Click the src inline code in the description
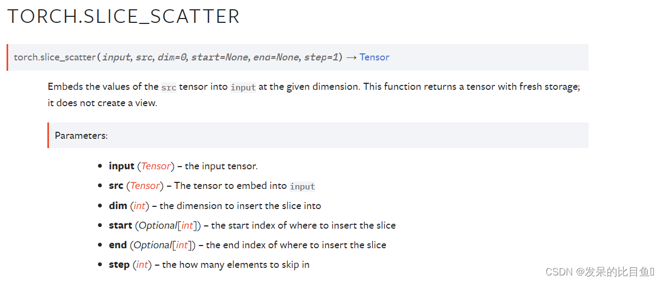Screen dimensions: 662x282 [168, 87]
